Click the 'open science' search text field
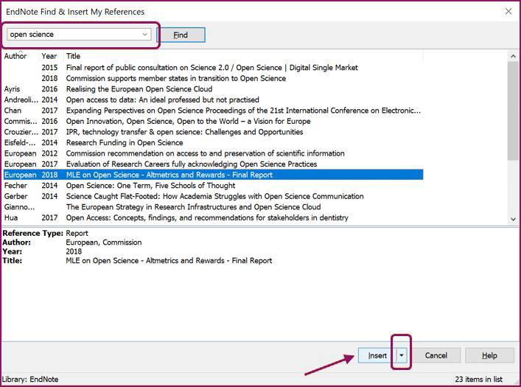The width and height of the screenshot is (521, 387). click(x=72, y=35)
